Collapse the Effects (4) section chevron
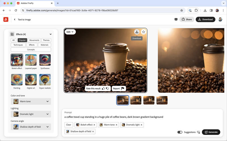Viewport: 227px width, 141px height. (x=51, y=34)
